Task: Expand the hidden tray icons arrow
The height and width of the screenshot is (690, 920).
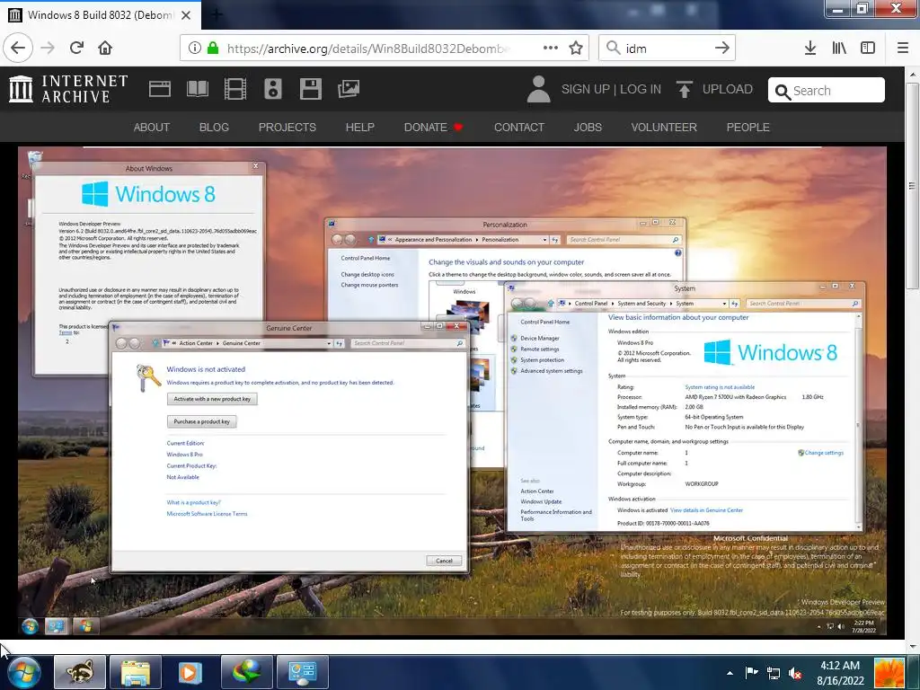Action: pyautogui.click(x=730, y=673)
